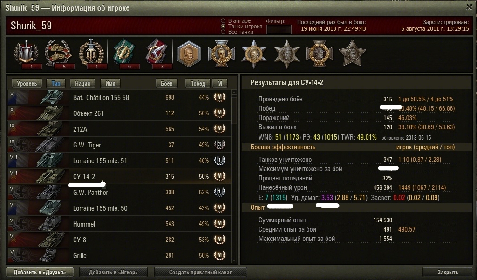Select the 'Танки игрока' radio option
Screen dimensions: 477x280
pyautogui.click(x=223, y=27)
